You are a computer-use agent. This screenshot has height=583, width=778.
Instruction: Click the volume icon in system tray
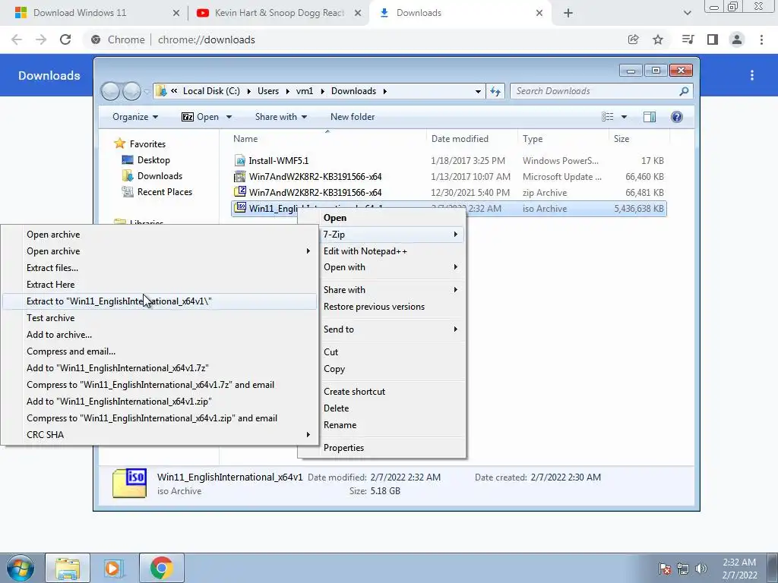pyautogui.click(x=701, y=569)
